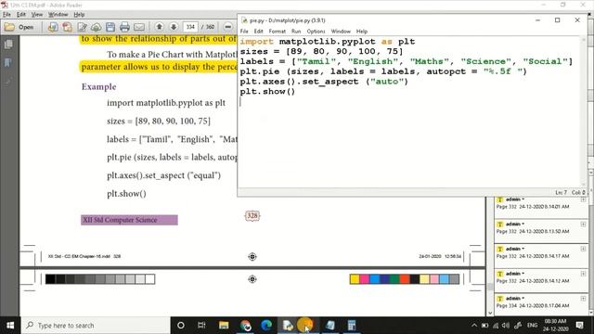Viewport: 594px width, 334px height.
Task: Go to previous page with the up arrow
Action: 160,27
